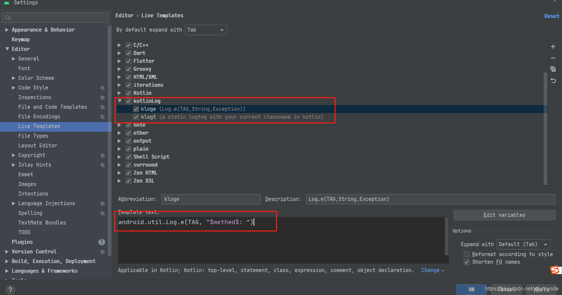The width and height of the screenshot is (562, 295).
Task: Click project icon beside Copyright
Action: (102, 155)
